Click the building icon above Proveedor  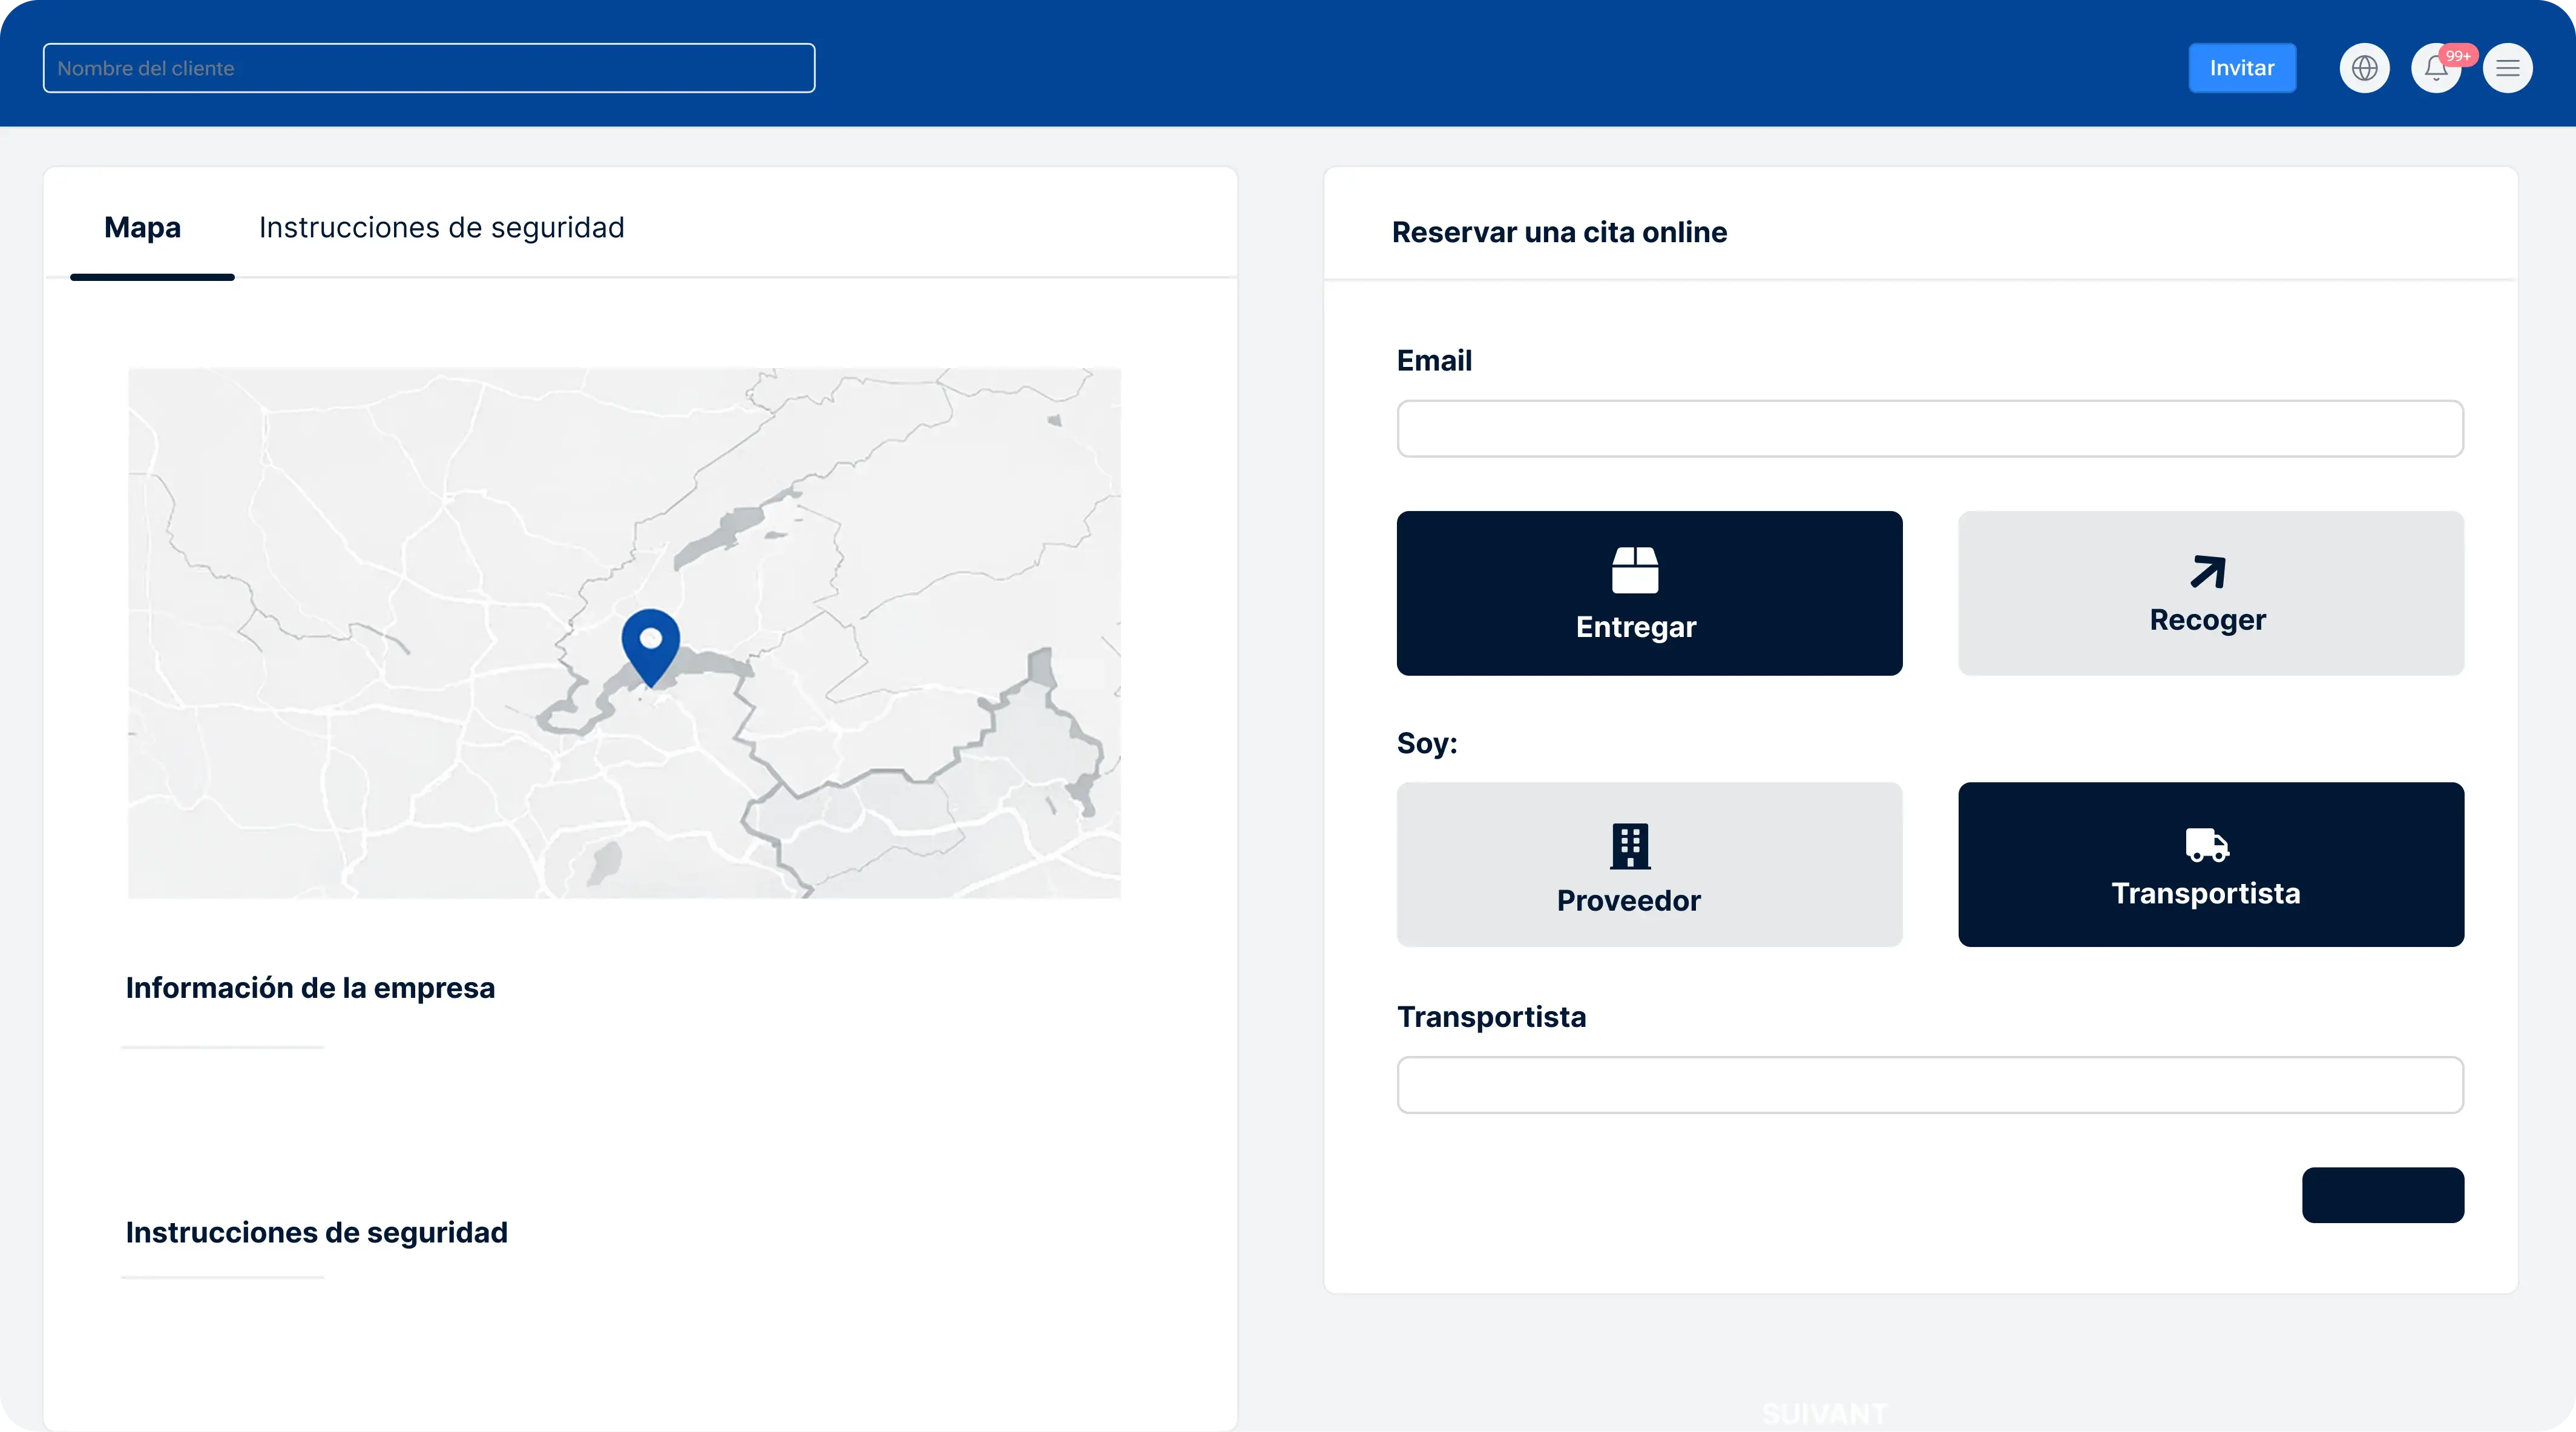(x=1630, y=846)
